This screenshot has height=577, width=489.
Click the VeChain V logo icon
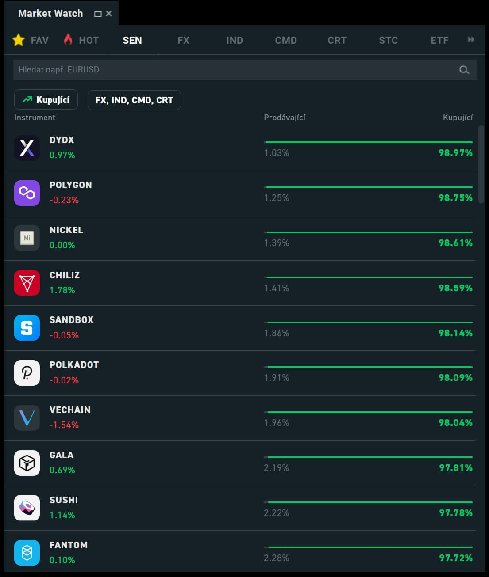coord(27,418)
